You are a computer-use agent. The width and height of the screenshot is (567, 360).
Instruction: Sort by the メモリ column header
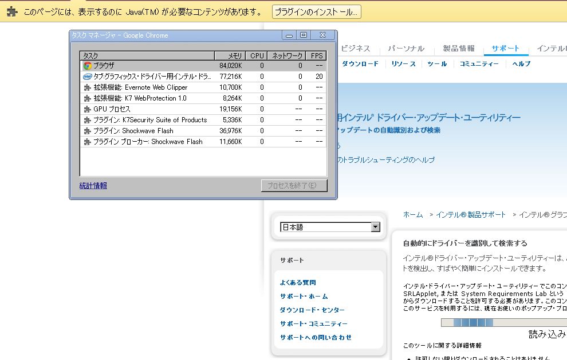230,55
